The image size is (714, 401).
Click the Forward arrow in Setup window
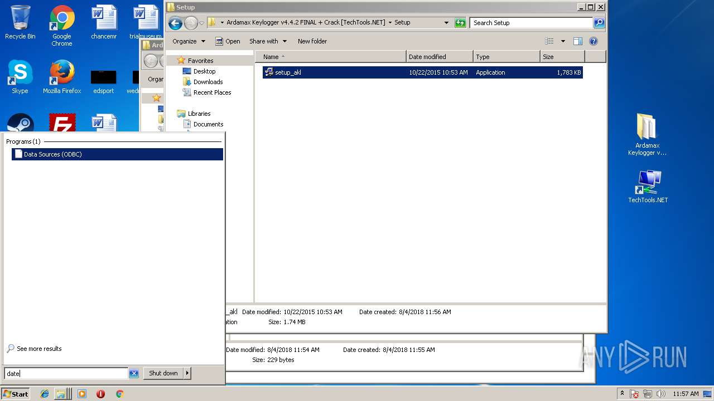point(191,23)
